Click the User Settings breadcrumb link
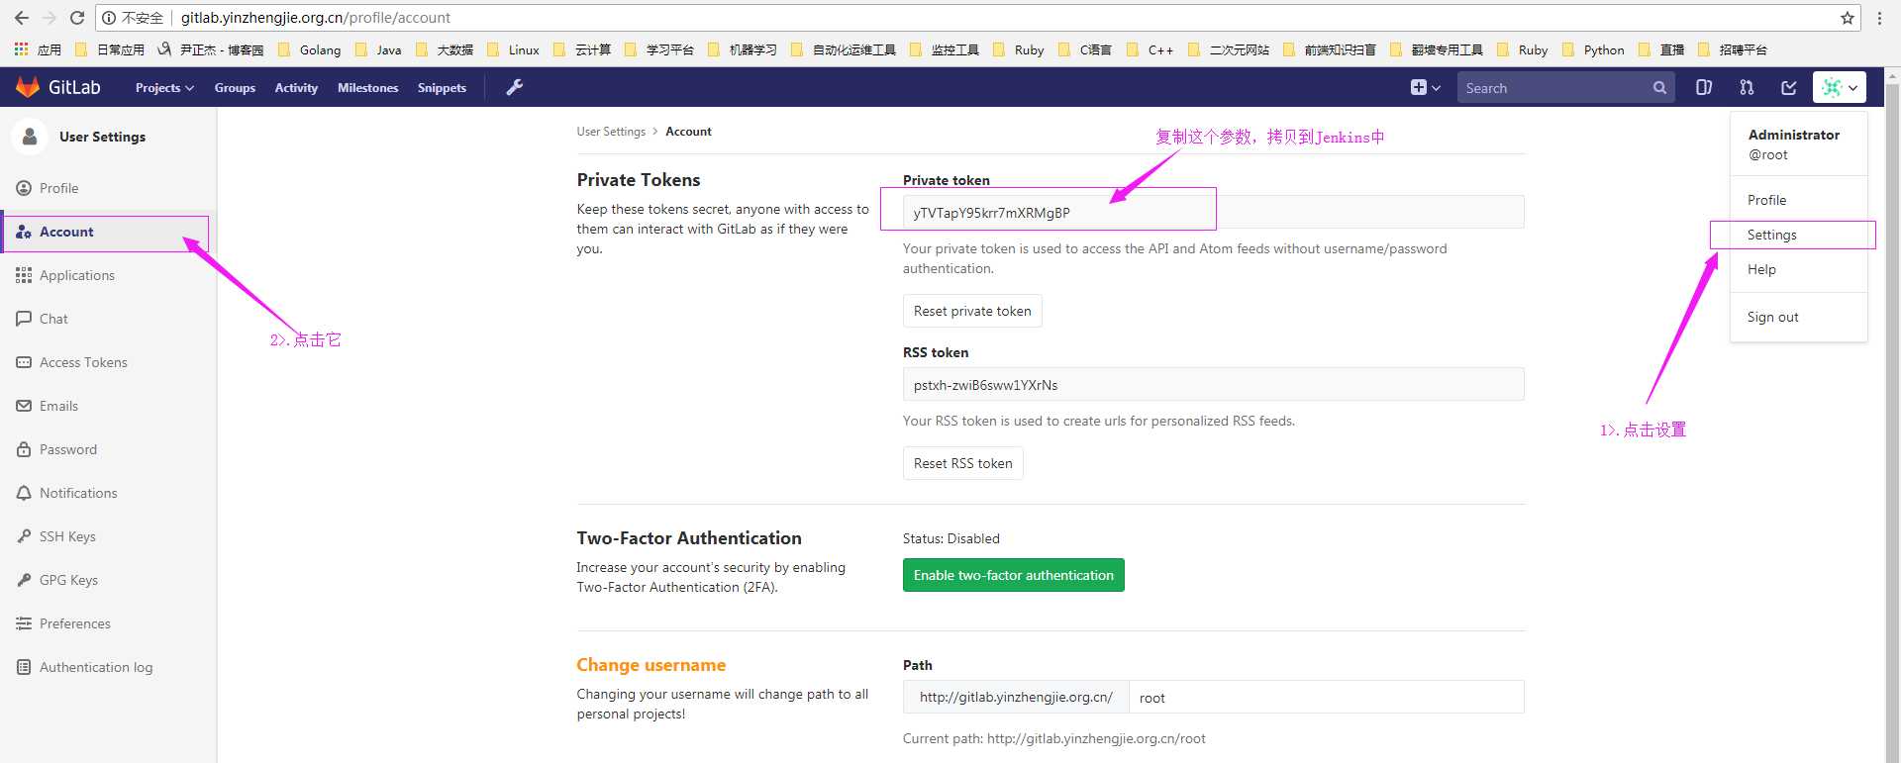This screenshot has height=763, width=1901. pos(611,132)
